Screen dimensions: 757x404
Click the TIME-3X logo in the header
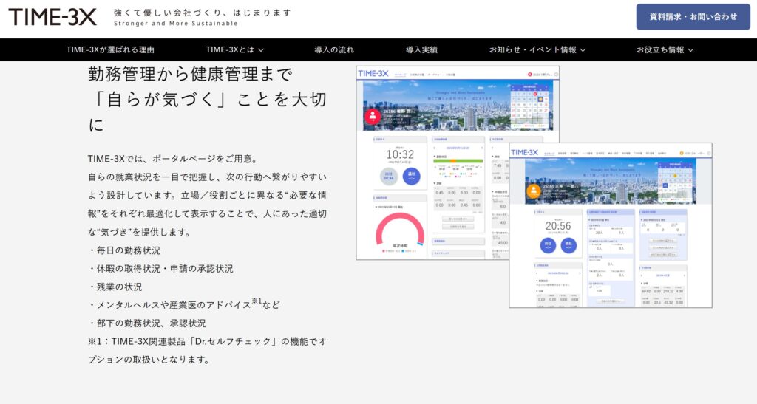(x=52, y=16)
